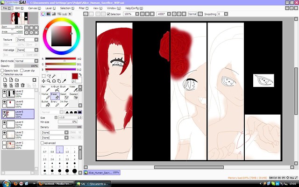Click the foreground red color swatch
This screenshot has height=187, width=299.
(x=75, y=76)
